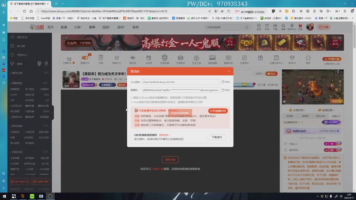The width and height of the screenshot is (356, 200).
Task: Click the taskbar clock
Action: (349, 196)
